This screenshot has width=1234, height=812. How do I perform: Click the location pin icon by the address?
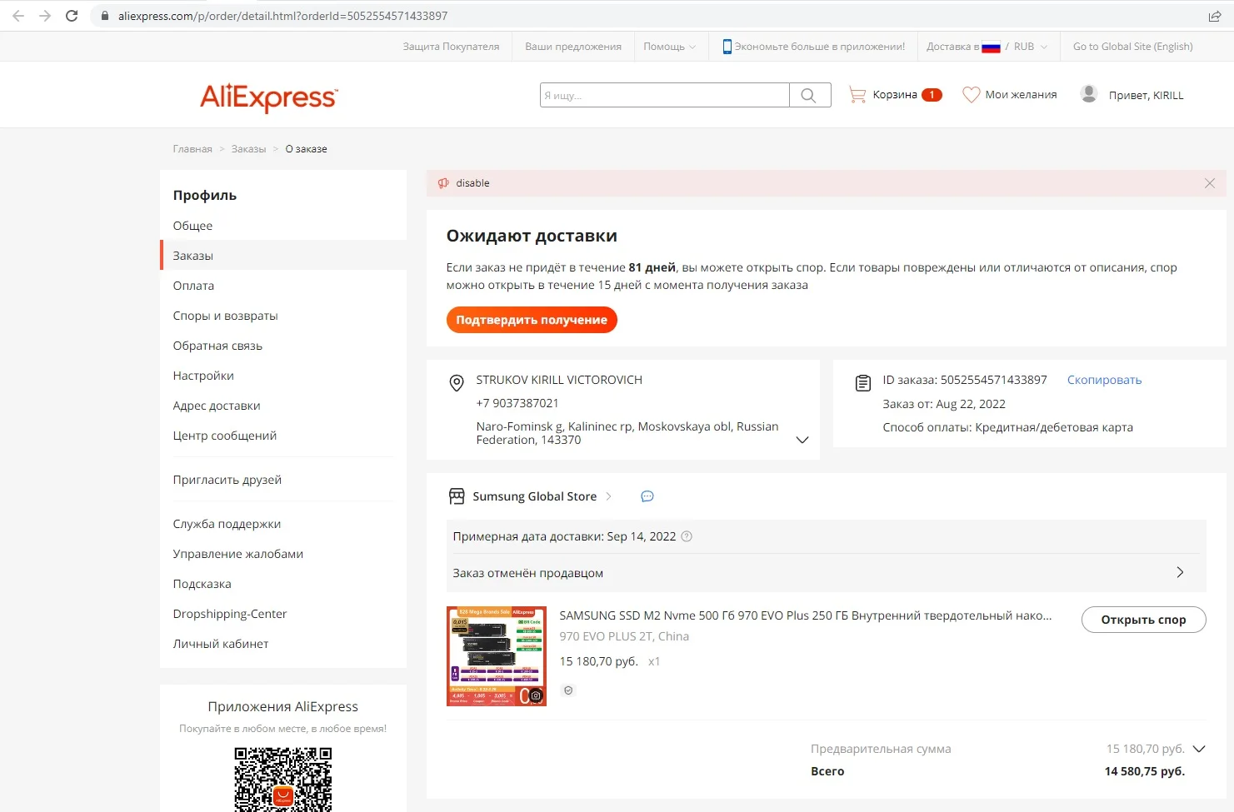pos(457,383)
